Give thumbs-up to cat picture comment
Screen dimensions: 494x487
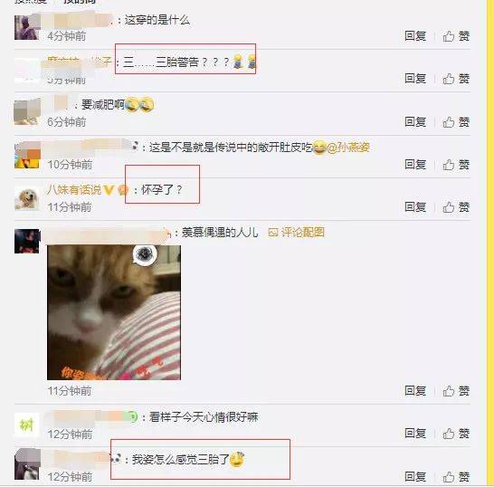(456, 391)
